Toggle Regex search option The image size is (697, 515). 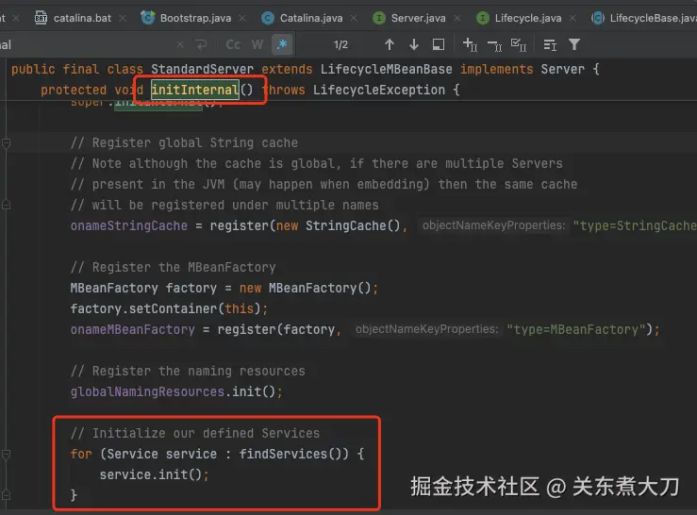click(x=282, y=44)
